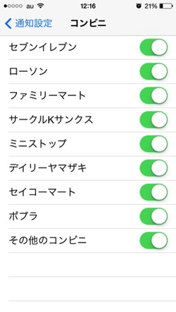The width and height of the screenshot is (176, 312).
Task: Tap the alarm clock status icon
Action: click(138, 6)
